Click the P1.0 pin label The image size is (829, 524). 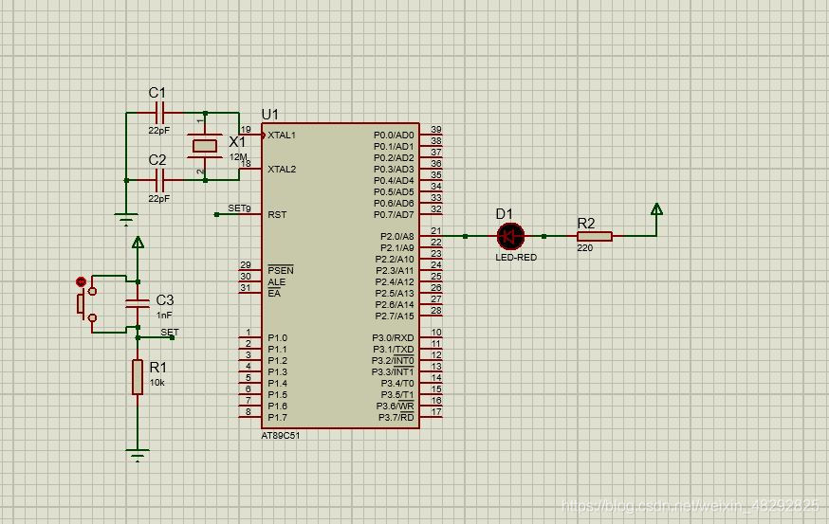[278, 338]
